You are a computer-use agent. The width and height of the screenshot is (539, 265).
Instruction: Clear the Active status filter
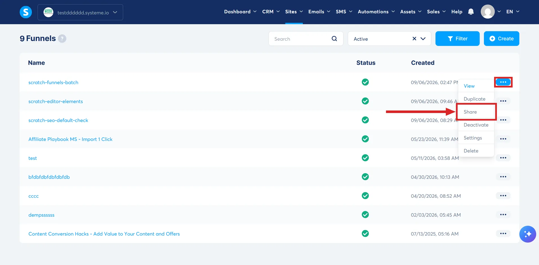click(x=414, y=39)
